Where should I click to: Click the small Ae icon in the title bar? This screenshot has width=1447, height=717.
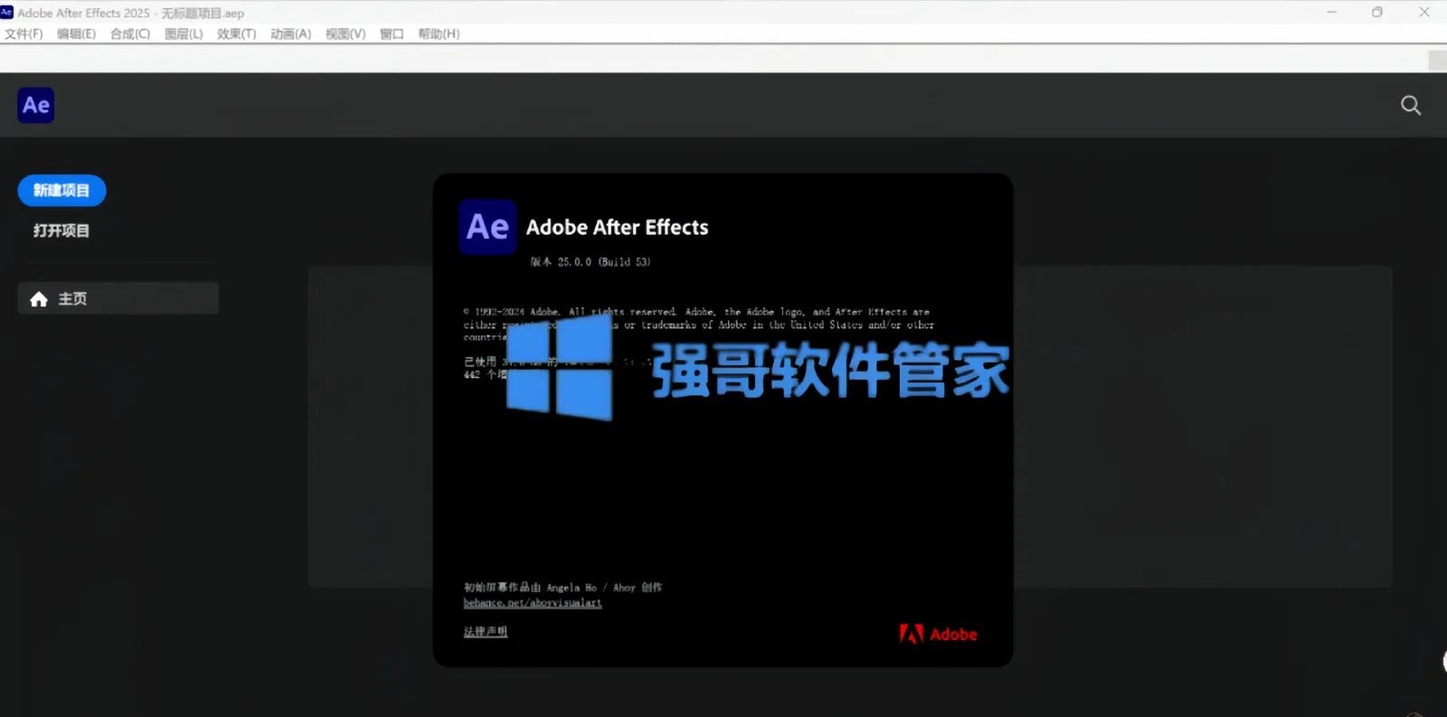[7, 13]
